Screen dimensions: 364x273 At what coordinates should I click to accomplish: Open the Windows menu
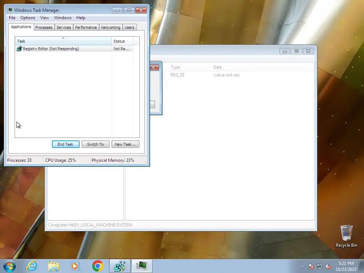pyautogui.click(x=63, y=18)
